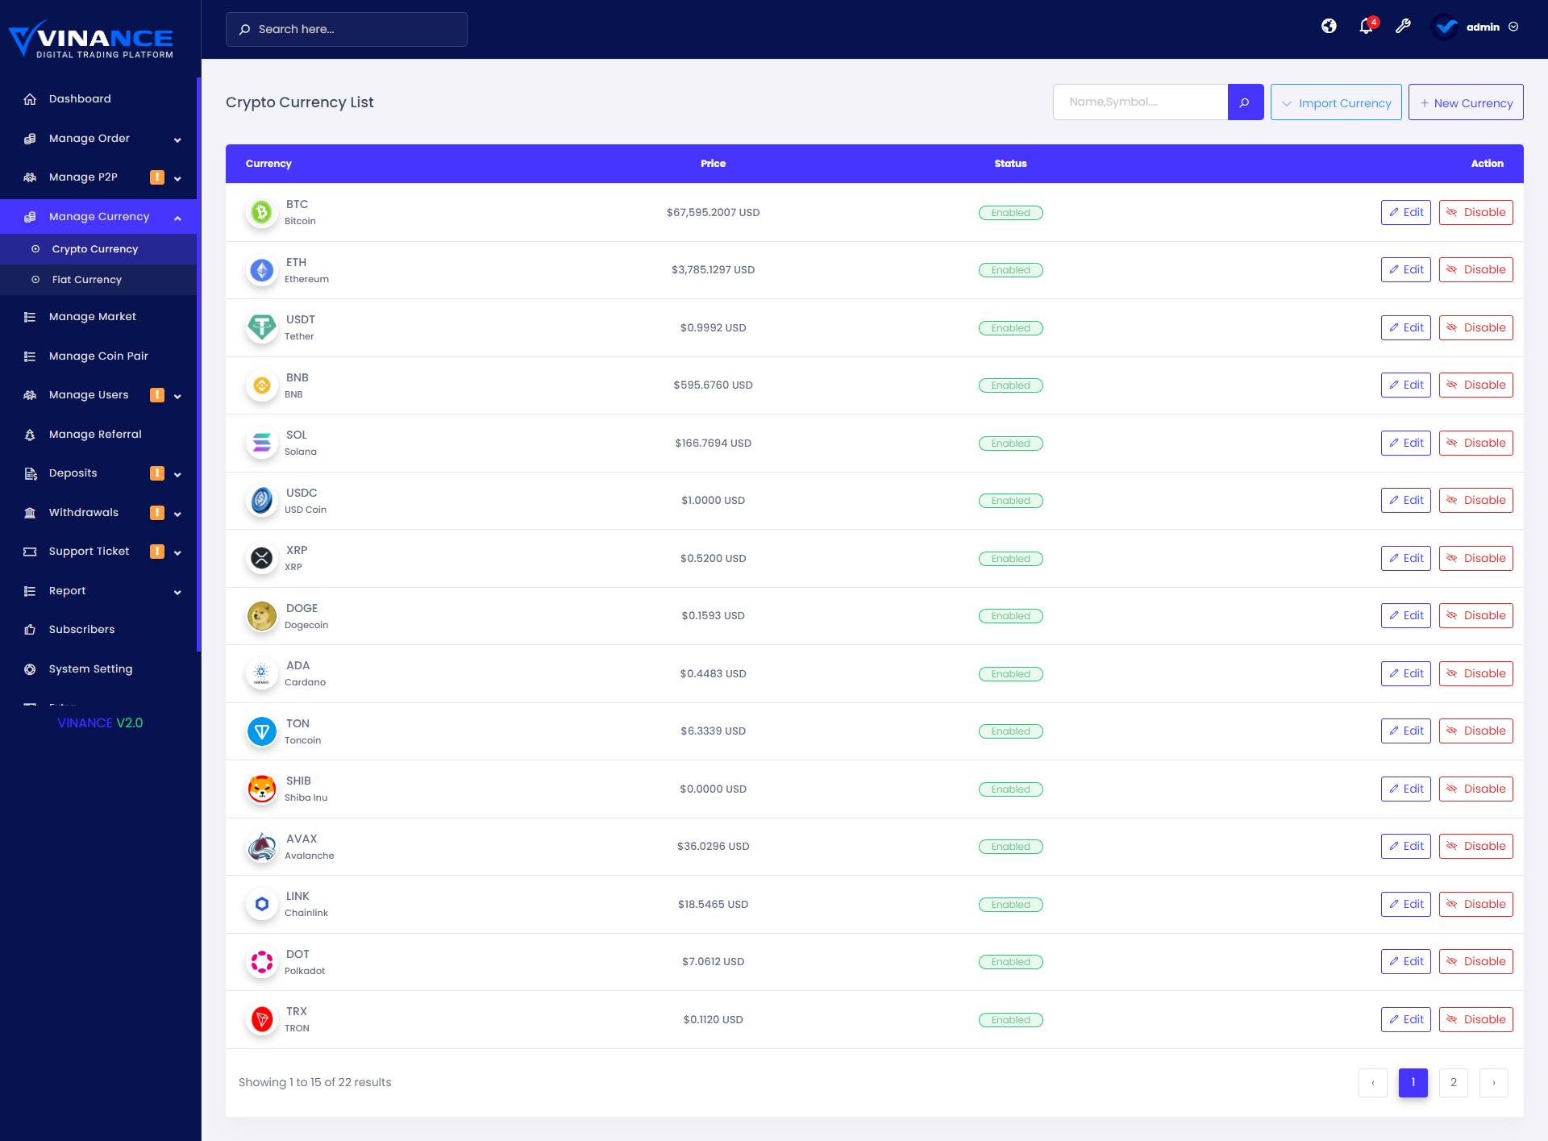Click the next page arrow
The height and width of the screenshot is (1141, 1548).
coord(1493,1083)
